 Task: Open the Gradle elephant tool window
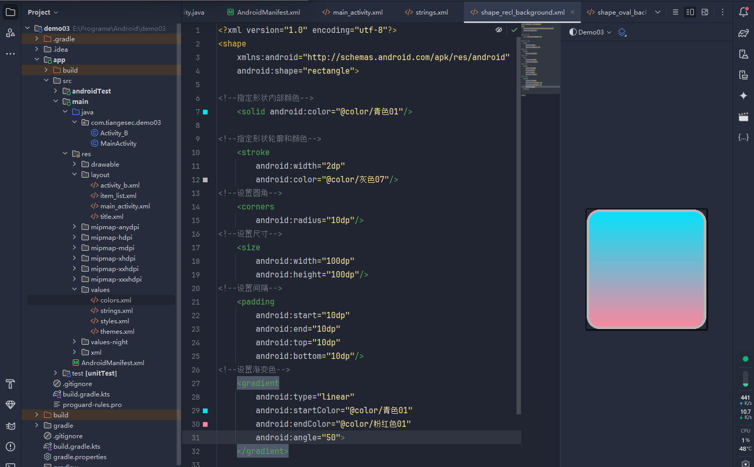click(x=744, y=33)
